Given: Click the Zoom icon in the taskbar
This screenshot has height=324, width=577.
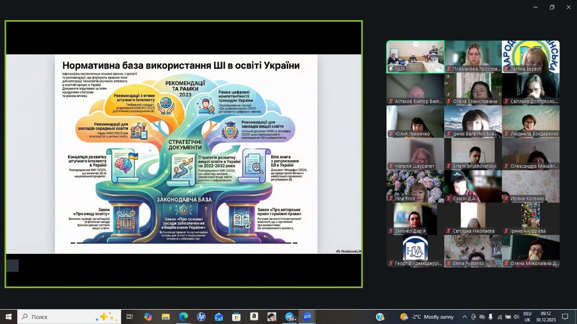Looking at the screenshot, I should pyautogui.click(x=307, y=317).
